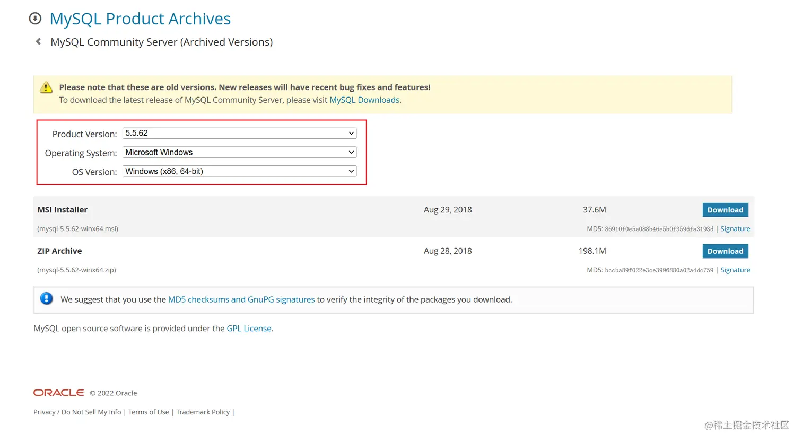The image size is (802, 443).
Task: Open Signature link for ZIP Archive
Action: click(735, 270)
